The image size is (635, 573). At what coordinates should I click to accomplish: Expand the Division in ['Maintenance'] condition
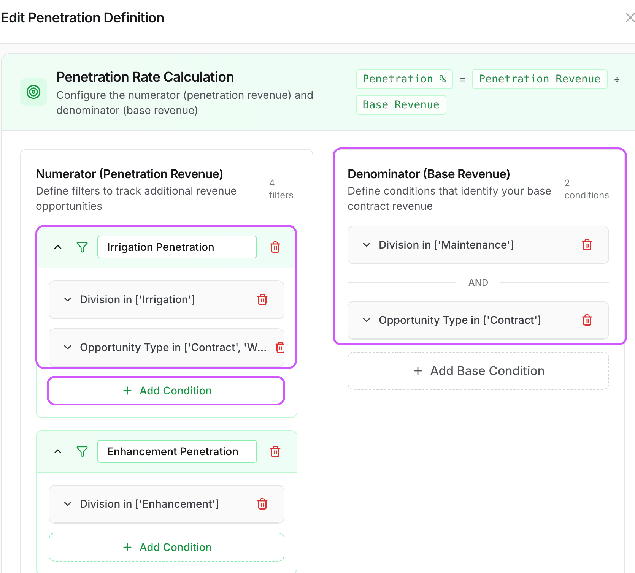click(366, 245)
